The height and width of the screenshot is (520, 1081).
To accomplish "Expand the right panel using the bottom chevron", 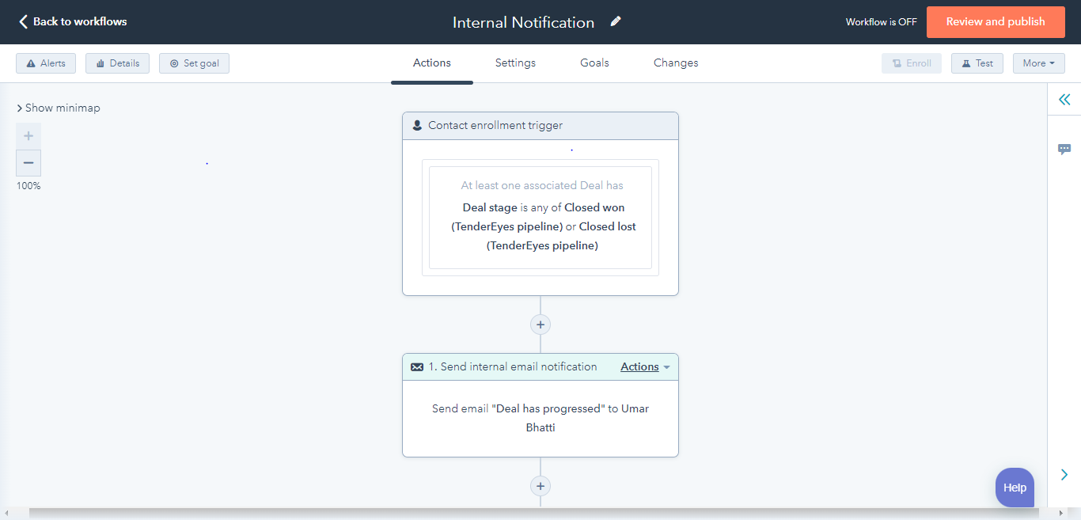I will pyautogui.click(x=1064, y=474).
